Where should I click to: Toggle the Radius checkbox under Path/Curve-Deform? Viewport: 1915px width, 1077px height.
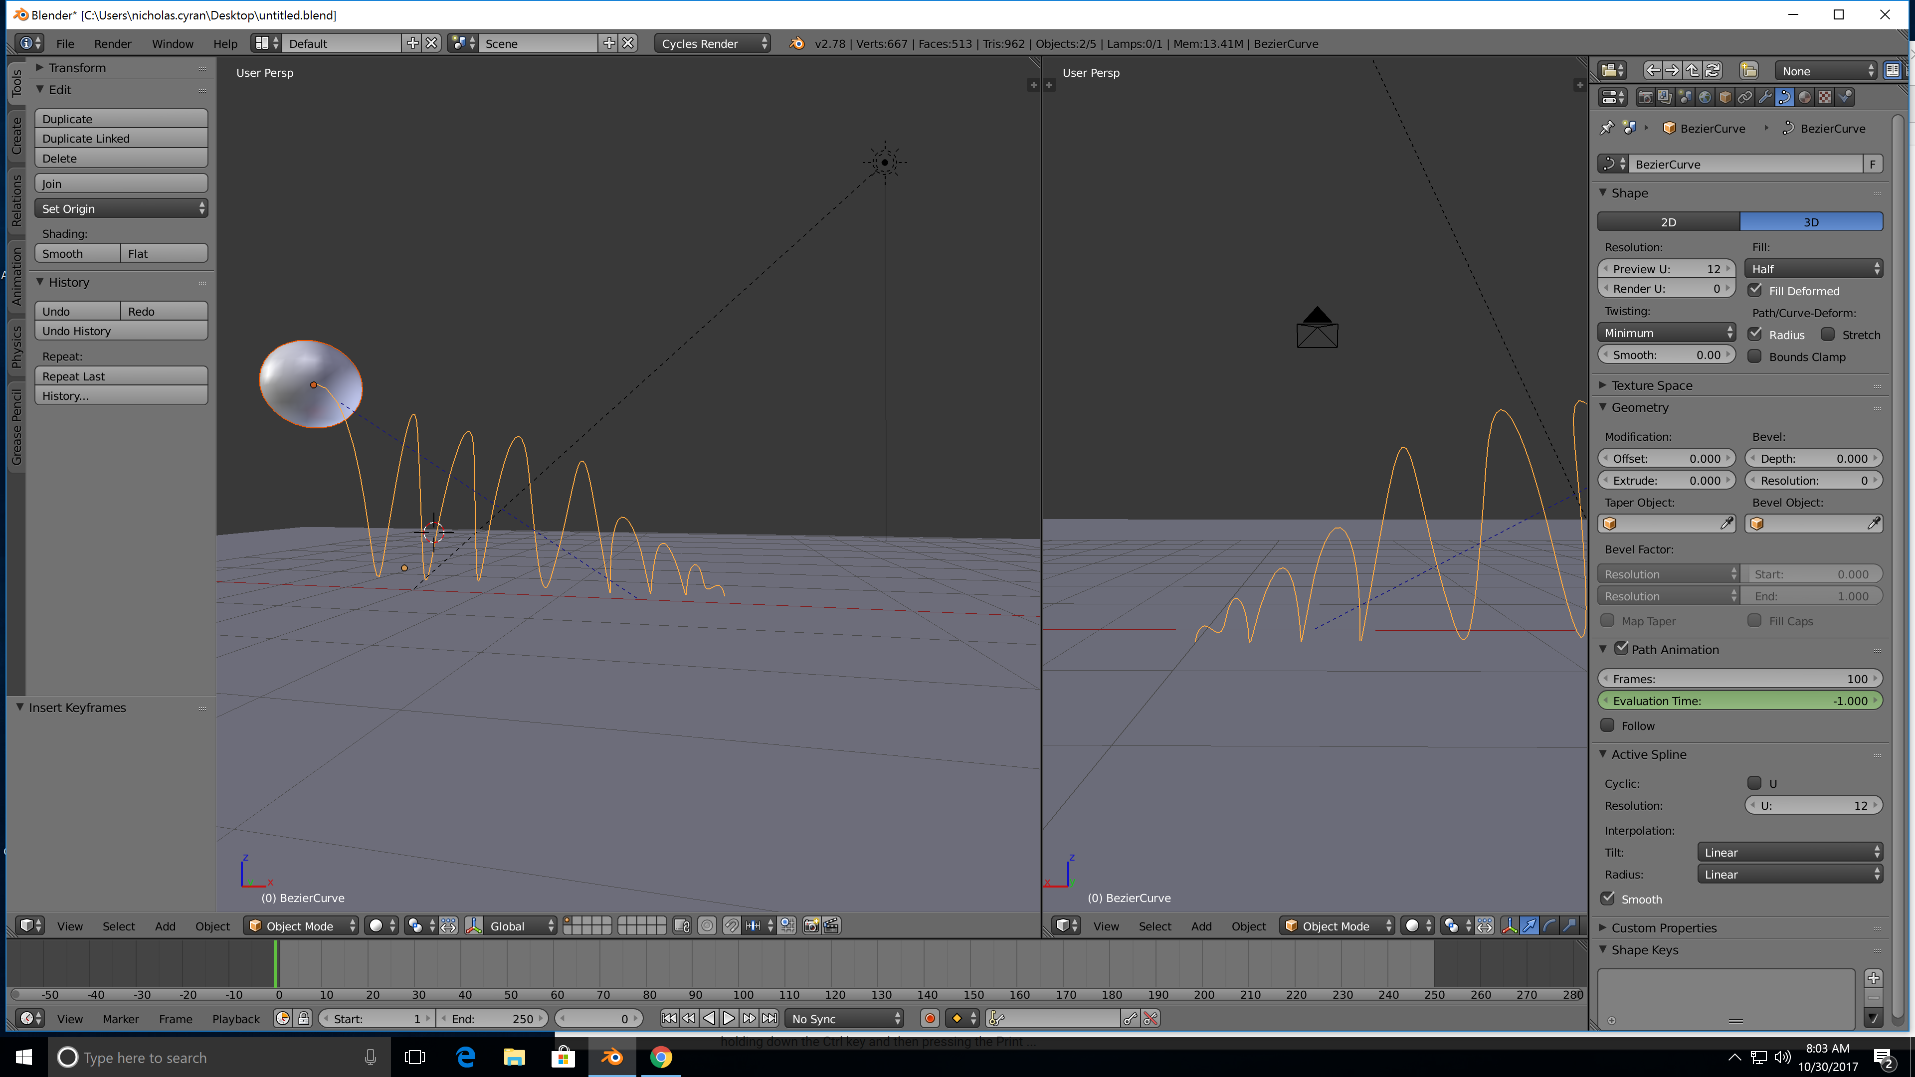coord(1755,334)
